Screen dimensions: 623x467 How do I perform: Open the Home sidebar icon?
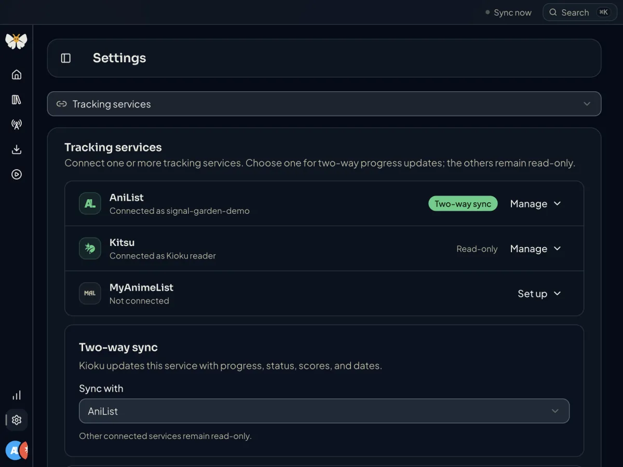pos(17,75)
